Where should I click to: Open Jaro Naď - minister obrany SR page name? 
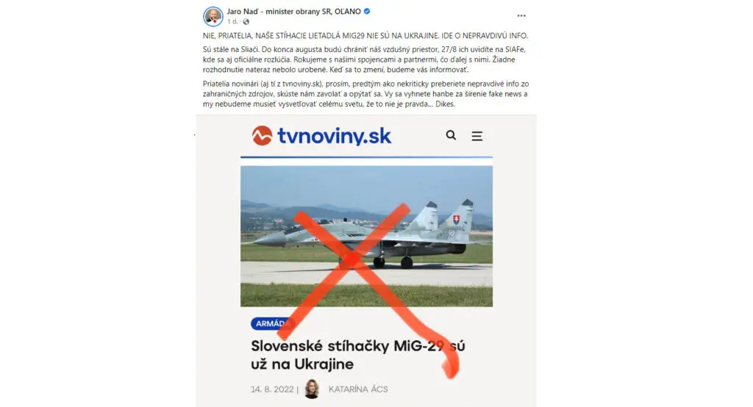click(x=294, y=11)
